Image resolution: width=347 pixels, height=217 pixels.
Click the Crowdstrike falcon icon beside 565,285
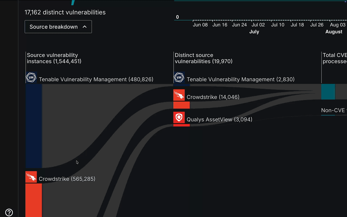(x=31, y=177)
